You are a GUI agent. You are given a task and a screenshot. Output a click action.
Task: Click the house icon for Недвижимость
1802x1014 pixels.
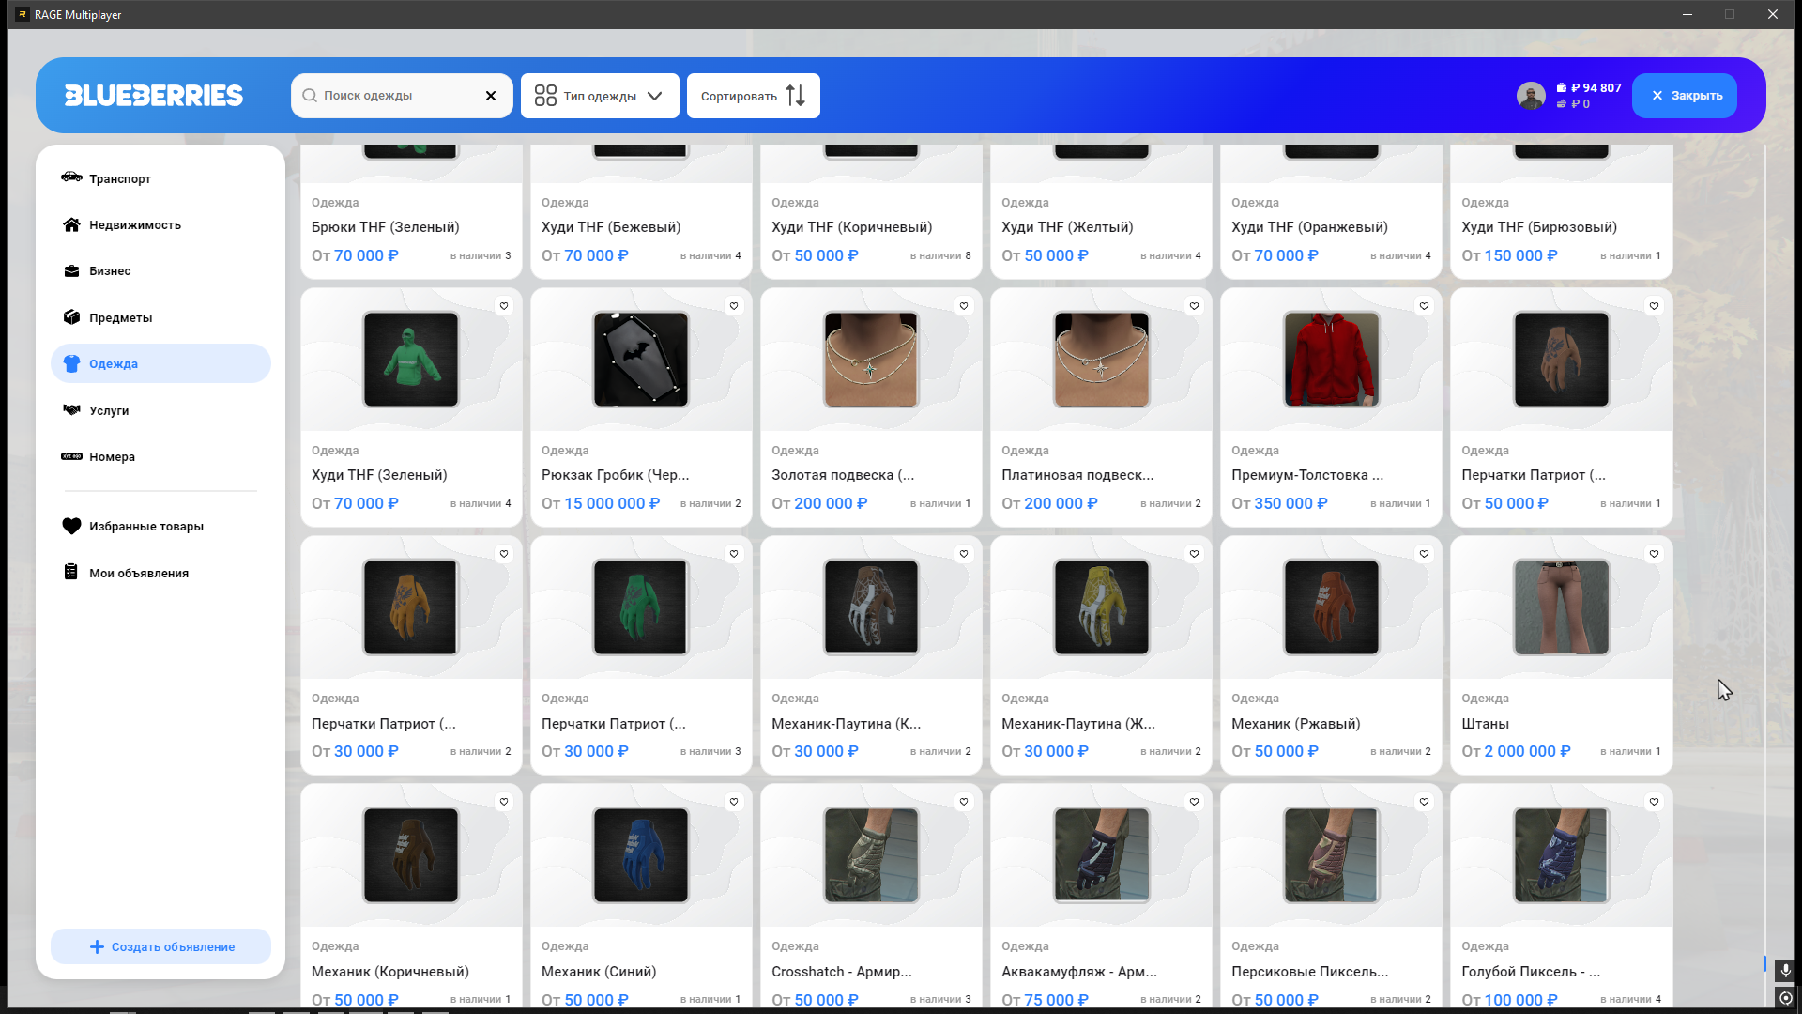click(x=71, y=224)
